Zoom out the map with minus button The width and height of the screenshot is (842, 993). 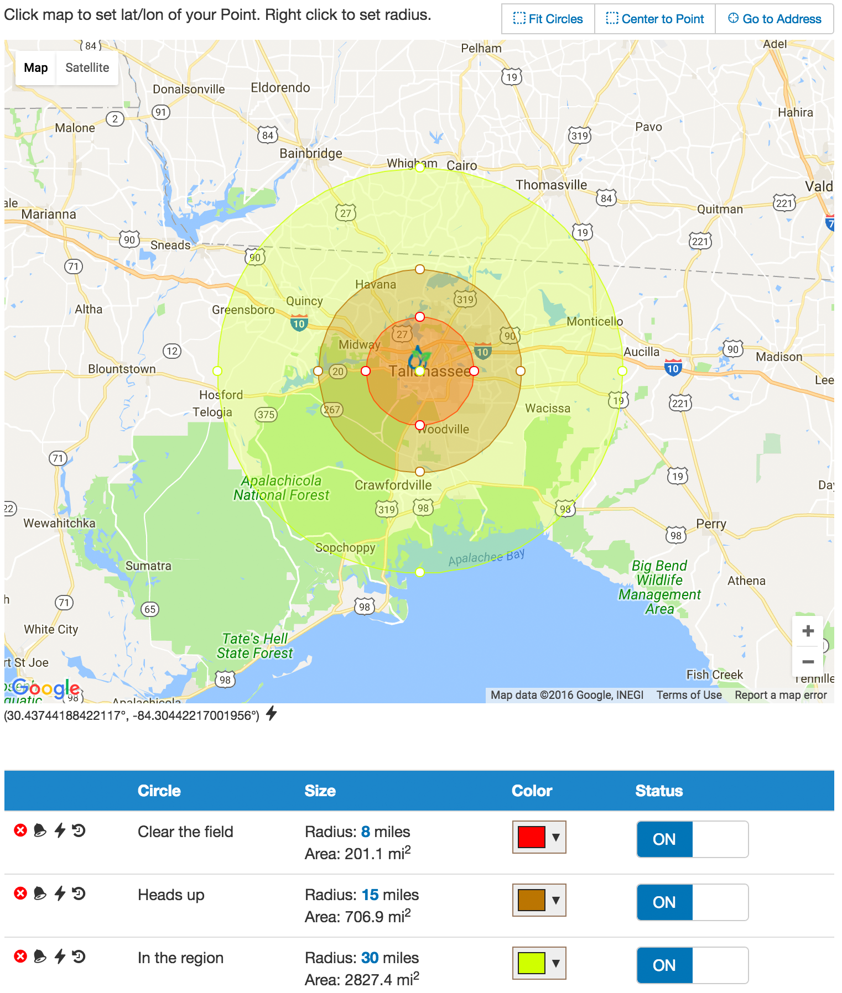click(808, 661)
